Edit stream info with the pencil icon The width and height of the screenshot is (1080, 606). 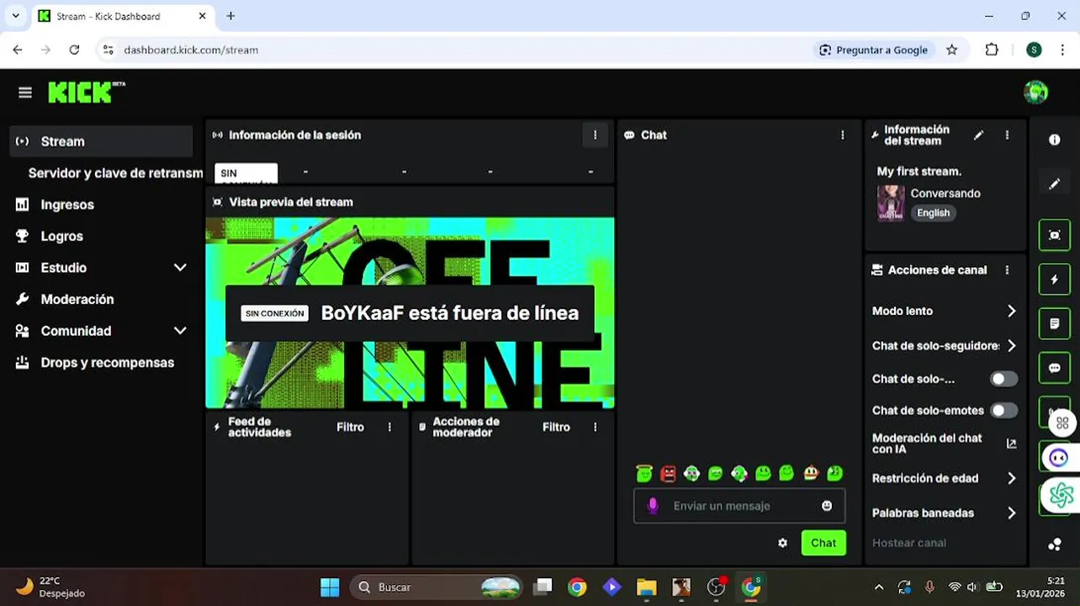(x=978, y=135)
